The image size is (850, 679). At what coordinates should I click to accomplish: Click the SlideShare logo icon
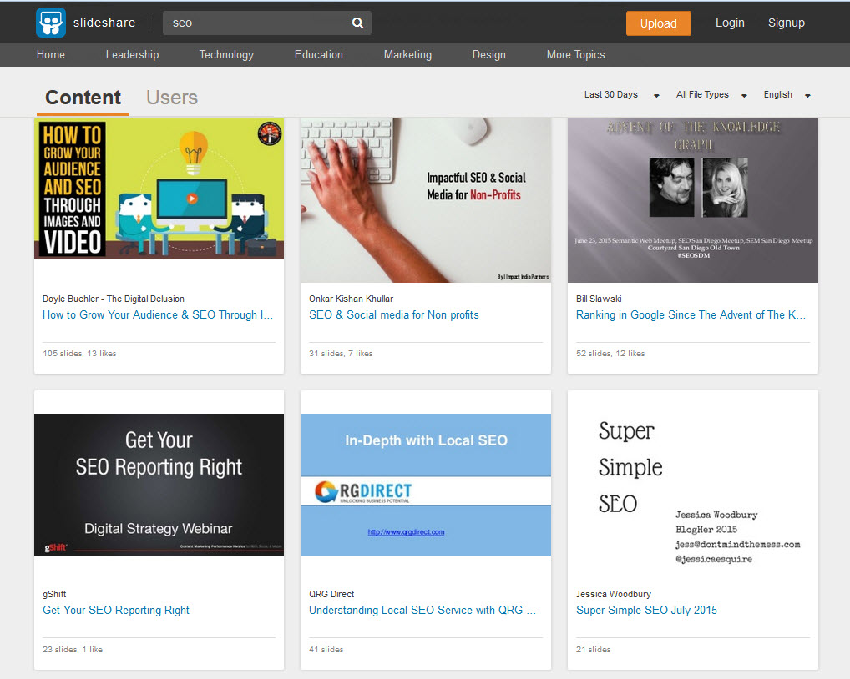(51, 23)
